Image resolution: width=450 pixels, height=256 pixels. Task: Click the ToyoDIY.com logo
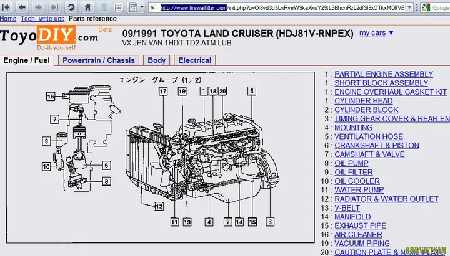tap(49, 36)
